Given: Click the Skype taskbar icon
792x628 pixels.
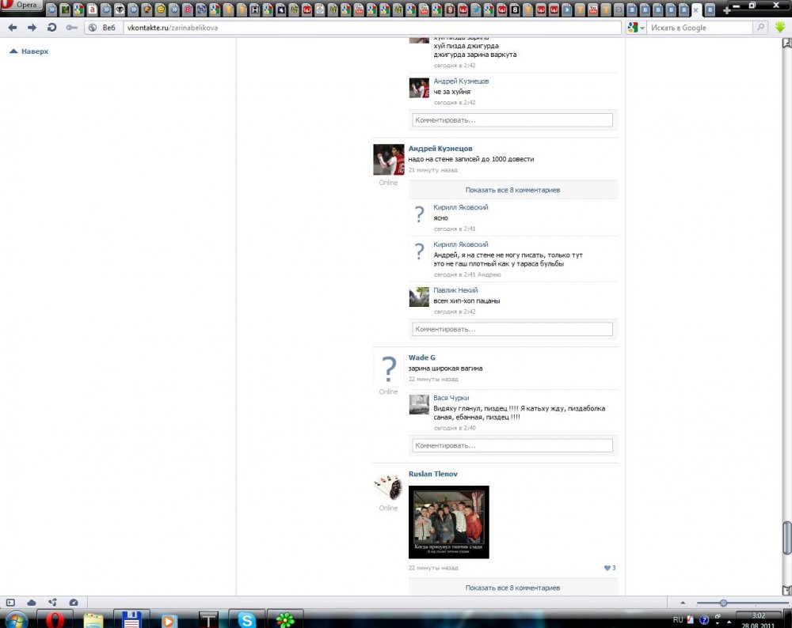Looking at the screenshot, I should coord(246,619).
